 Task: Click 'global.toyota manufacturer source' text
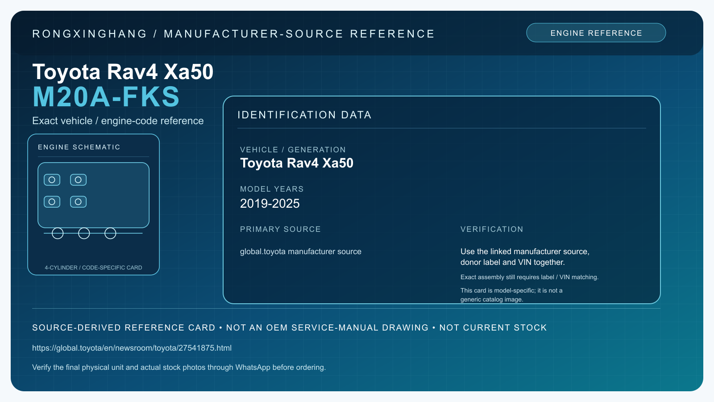301,251
